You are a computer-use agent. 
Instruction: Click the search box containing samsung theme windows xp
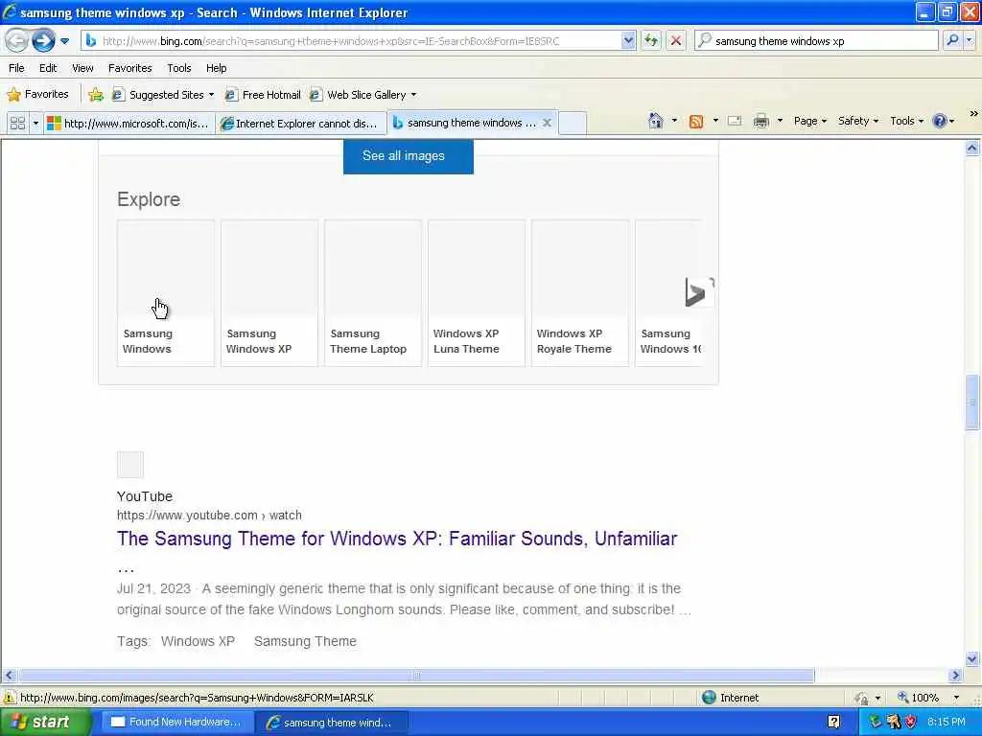[816, 41]
